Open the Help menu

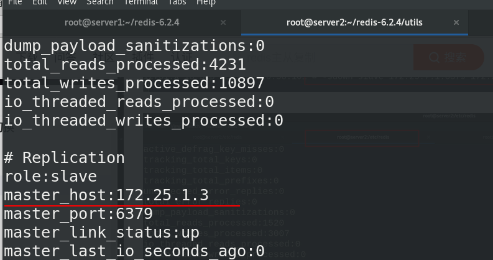[x=206, y=2]
